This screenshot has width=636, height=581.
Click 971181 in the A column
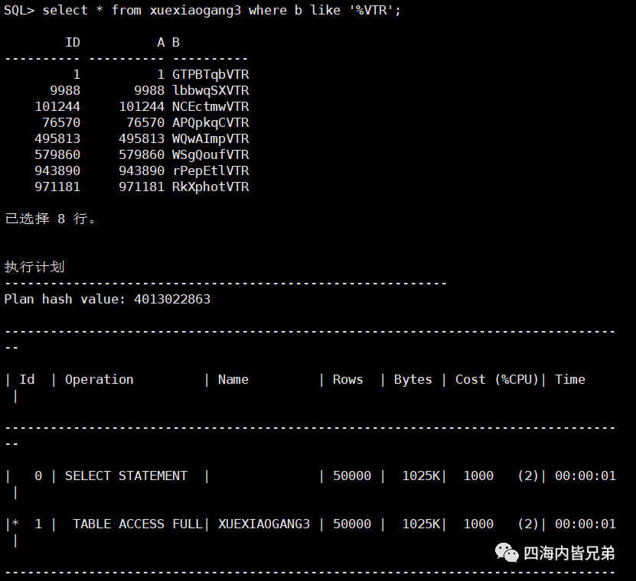click(x=142, y=187)
